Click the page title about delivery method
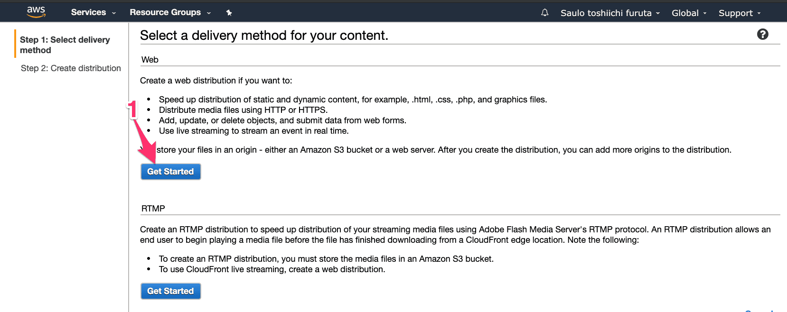The image size is (787, 312). [264, 36]
